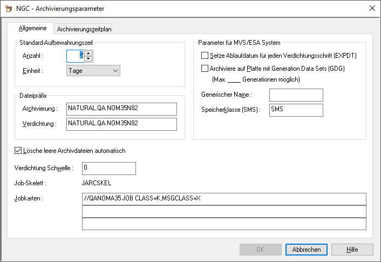
Task: Select the second empty Jobkarten line
Action: click(223, 211)
